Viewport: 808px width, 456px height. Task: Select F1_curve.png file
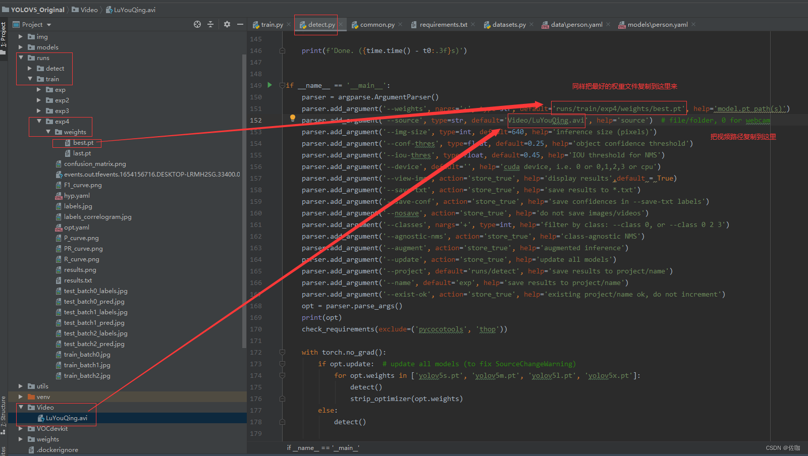point(78,185)
